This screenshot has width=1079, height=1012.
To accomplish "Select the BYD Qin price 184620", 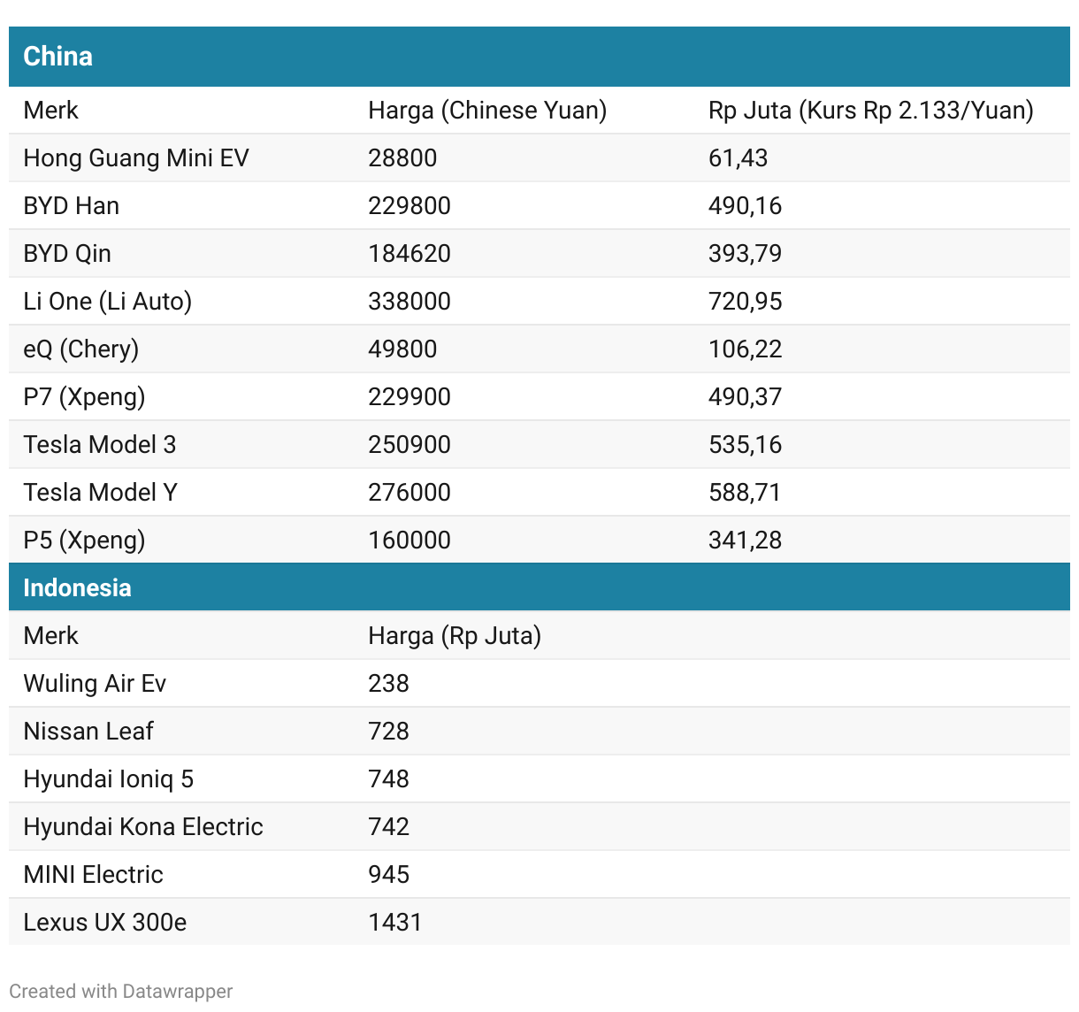I will pos(409,254).
